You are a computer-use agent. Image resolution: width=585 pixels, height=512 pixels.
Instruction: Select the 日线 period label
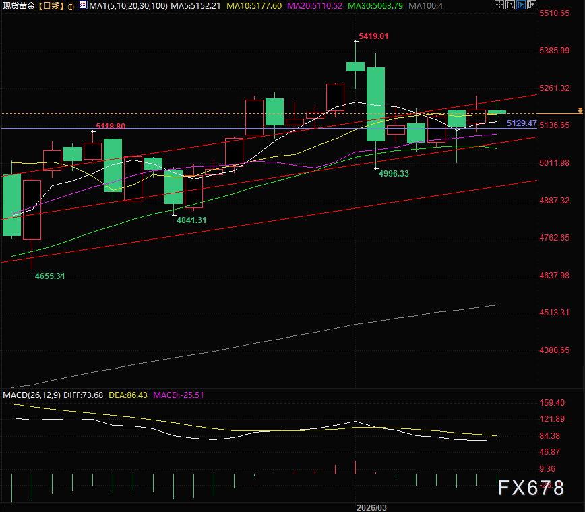coord(51,6)
